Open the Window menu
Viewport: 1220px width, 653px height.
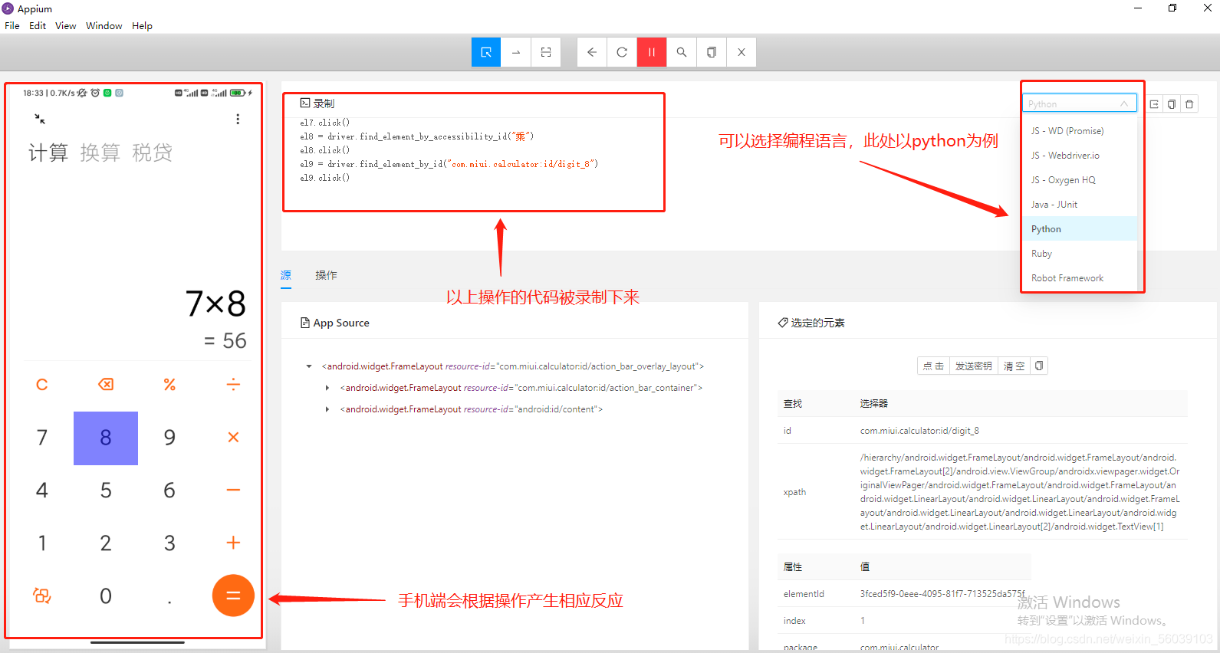(x=104, y=25)
